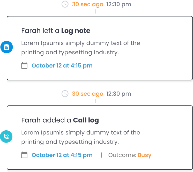
Task: Click the first '30 sec ago' timestamp
Action: (87, 4)
